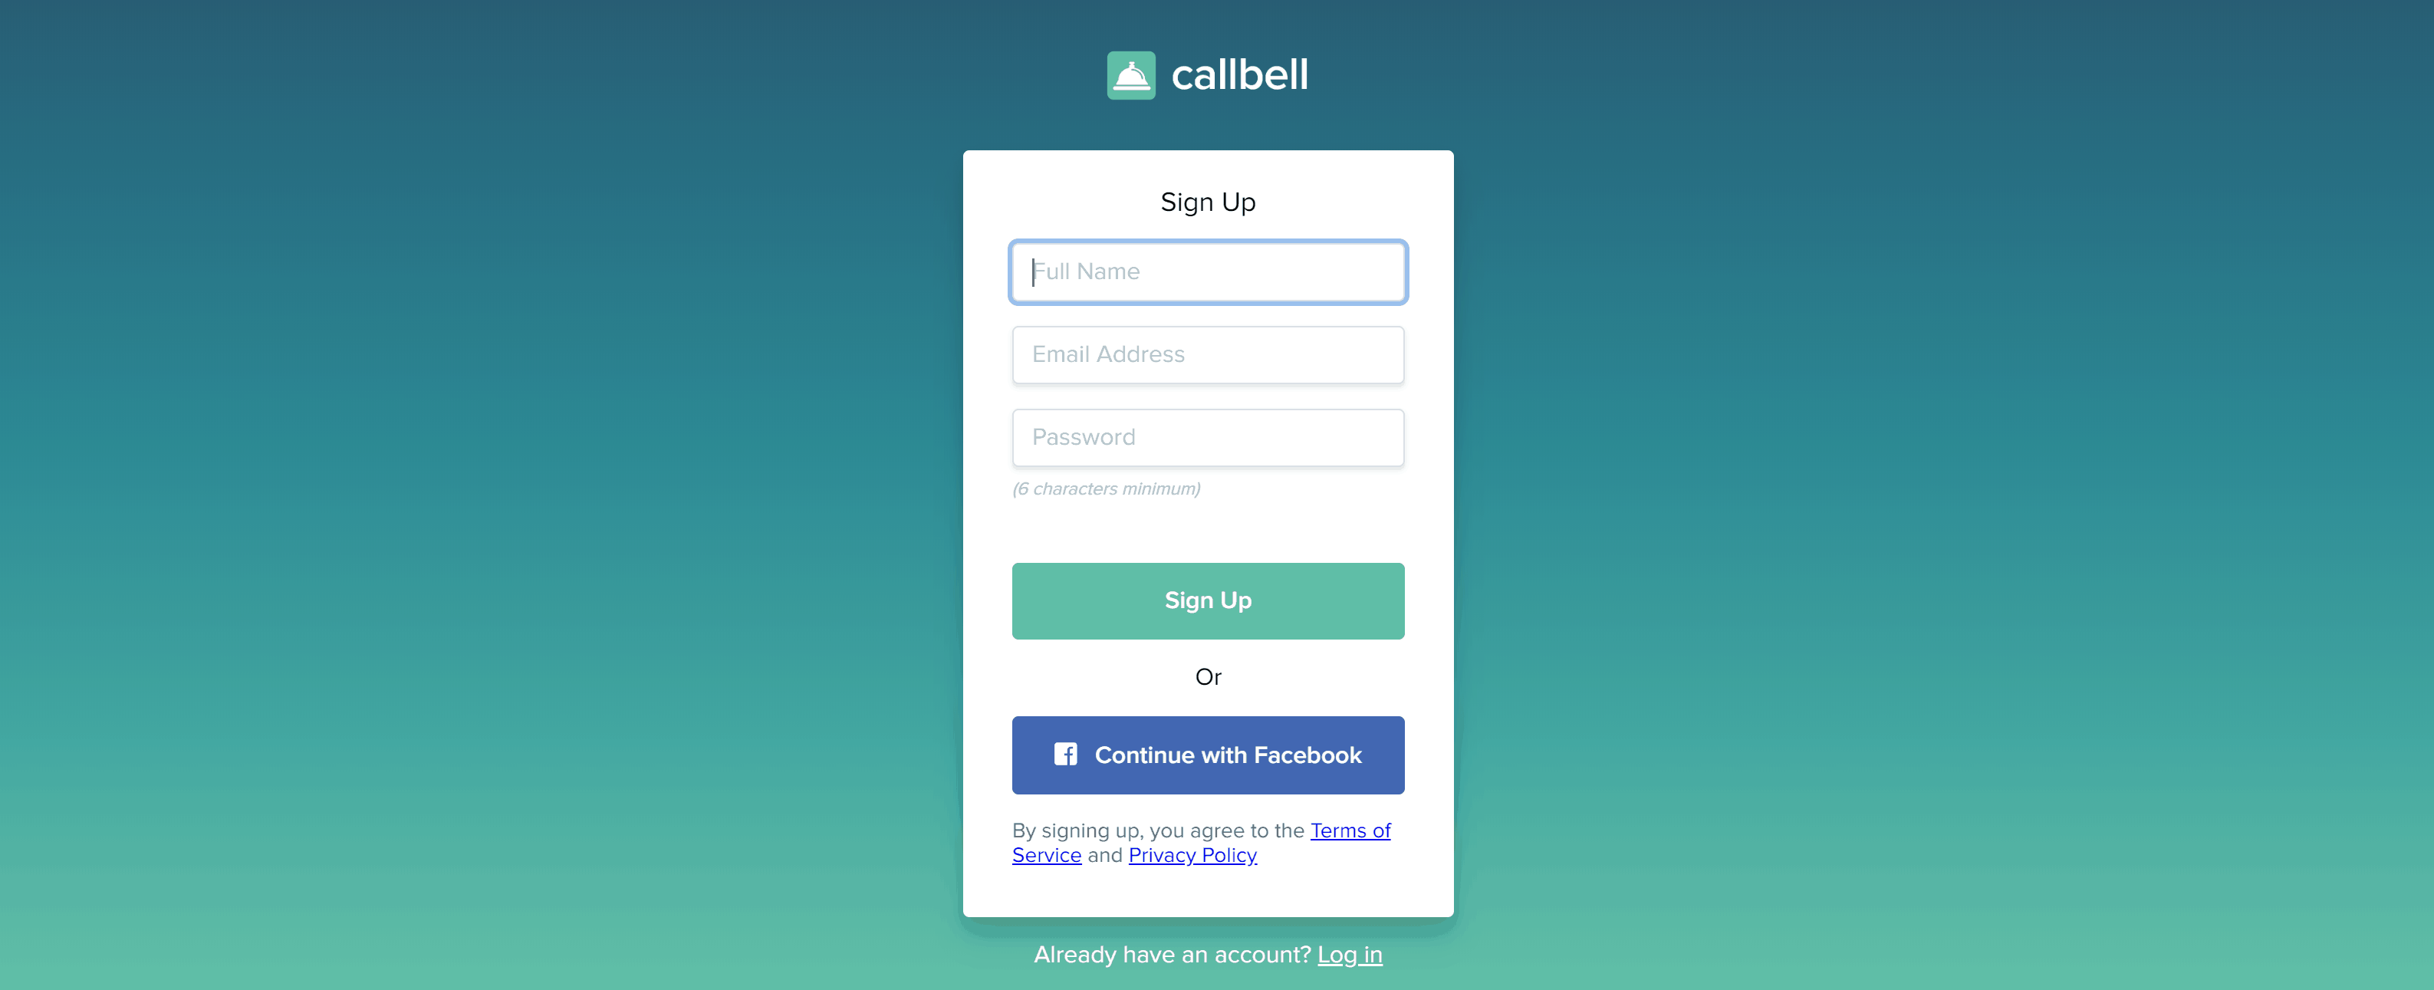The height and width of the screenshot is (990, 2434).
Task: Click the Full Name input field
Action: click(1208, 271)
